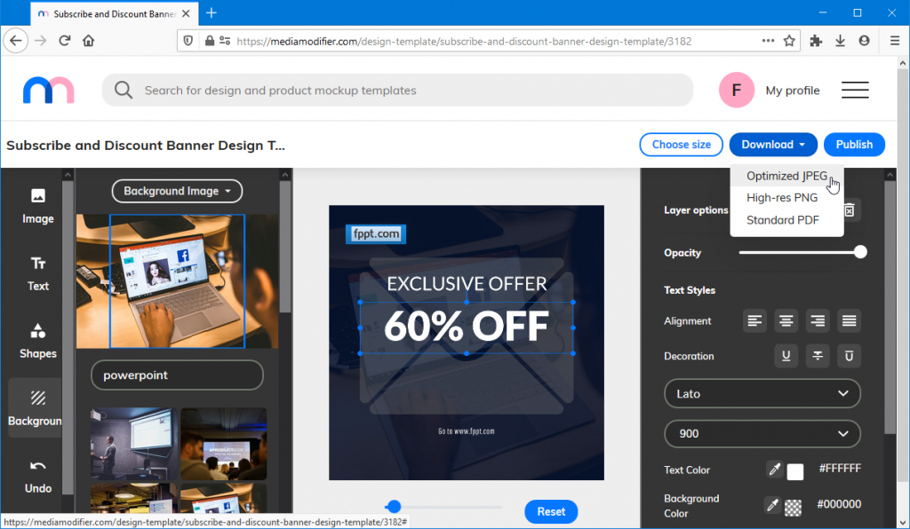This screenshot has height=529, width=910.
Task: Click the Mediamodifier logo
Action: point(48,90)
